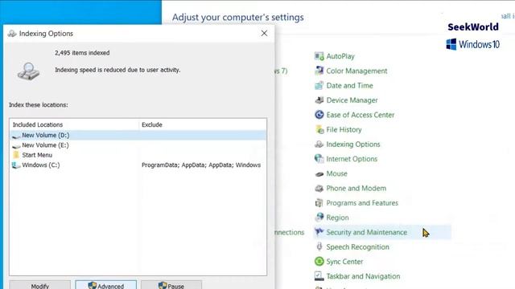The width and height of the screenshot is (515, 289).
Task: Select the New Volume (D:) location row
Action: coord(138,135)
